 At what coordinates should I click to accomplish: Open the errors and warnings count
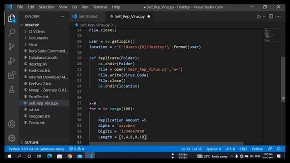[x=77, y=149]
